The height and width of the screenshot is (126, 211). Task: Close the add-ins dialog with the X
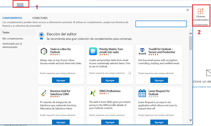[x=188, y=10]
